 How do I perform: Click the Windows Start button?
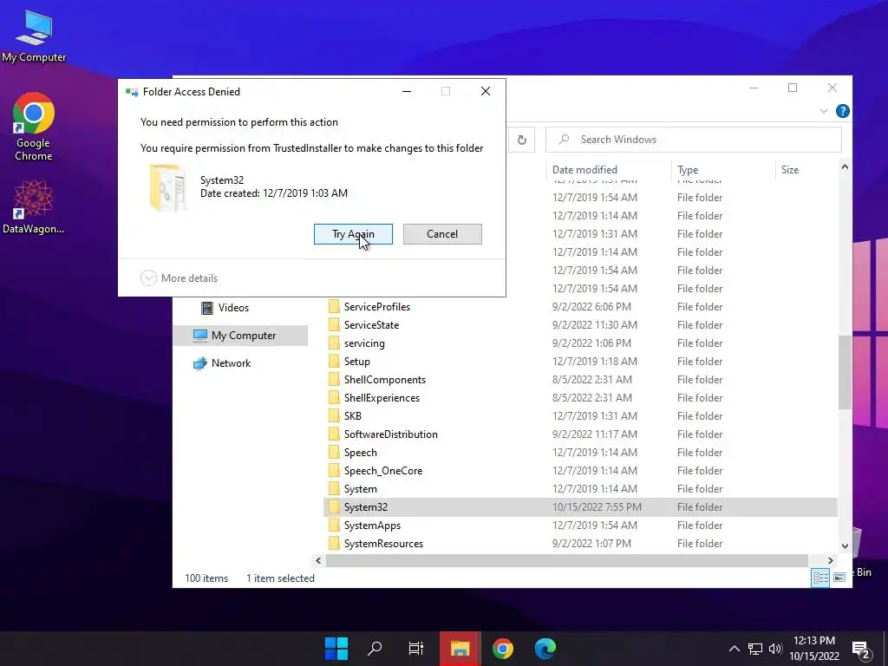click(336, 649)
